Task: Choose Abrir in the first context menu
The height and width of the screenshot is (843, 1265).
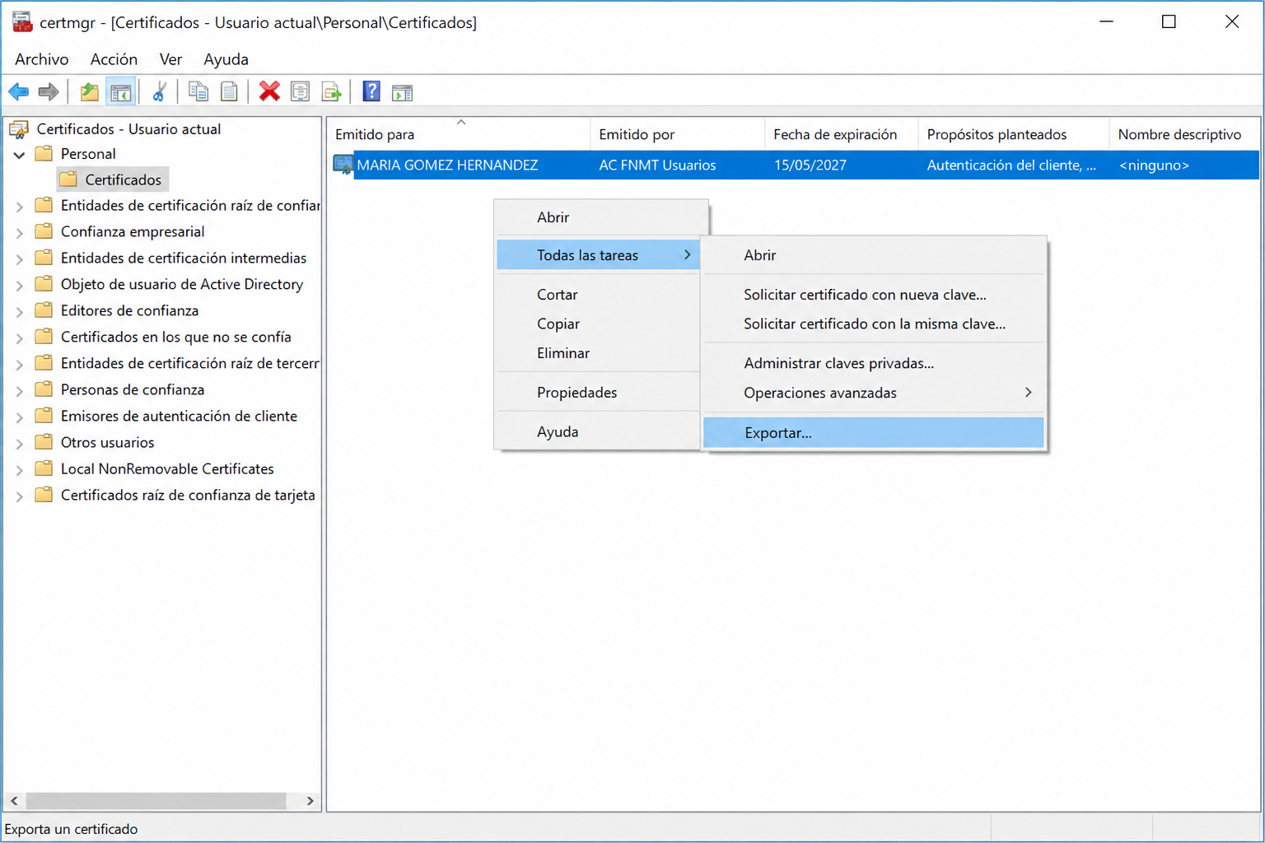Action: (599, 217)
